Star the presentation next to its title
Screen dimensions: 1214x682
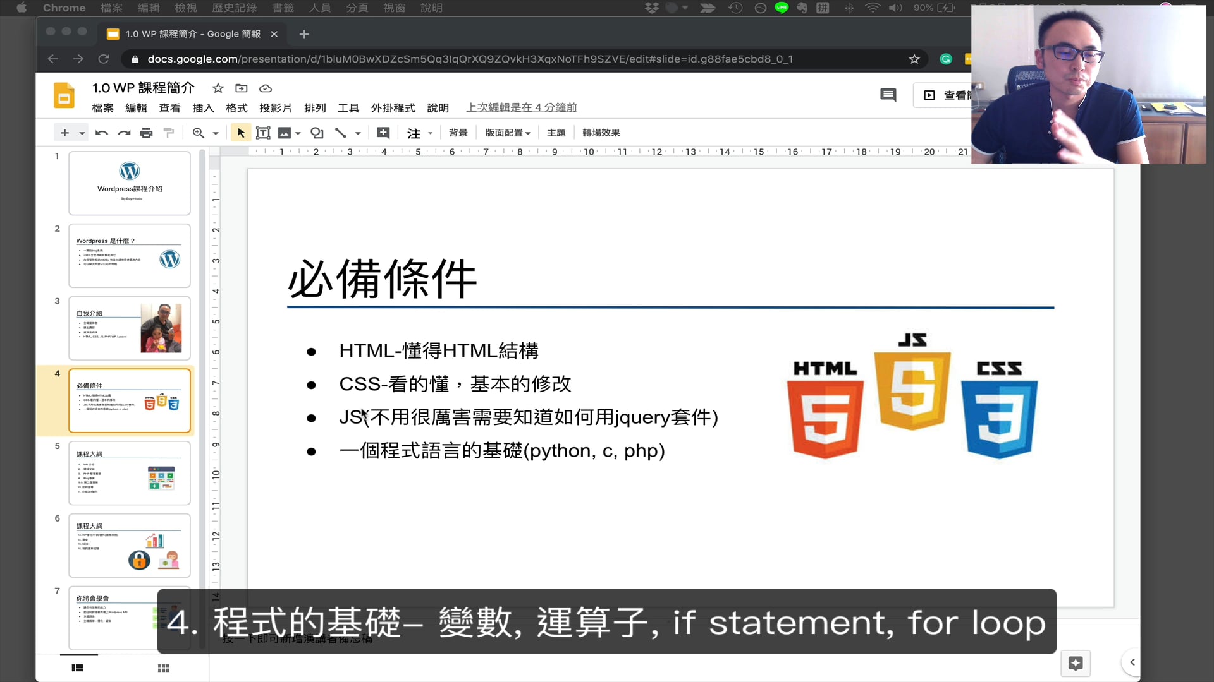pyautogui.click(x=218, y=88)
